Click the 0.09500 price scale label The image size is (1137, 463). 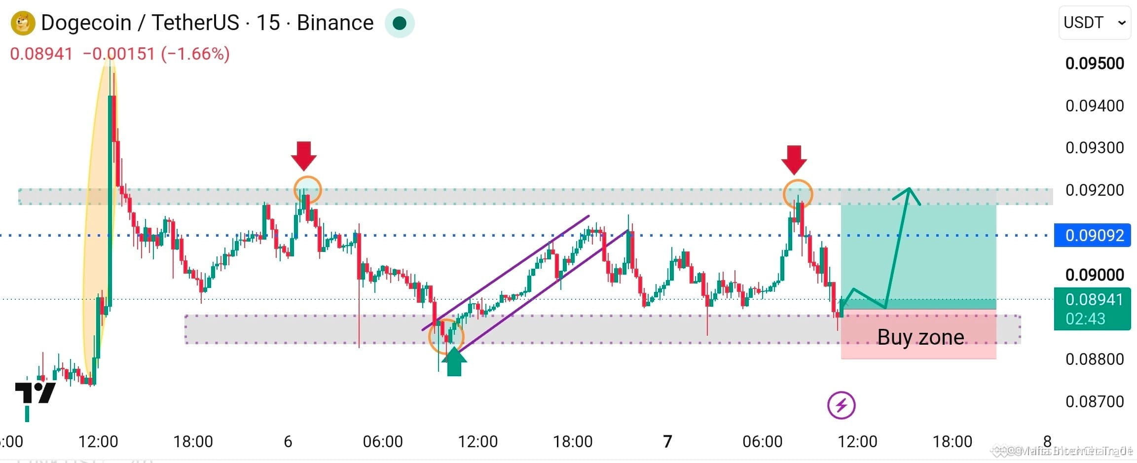click(1095, 63)
